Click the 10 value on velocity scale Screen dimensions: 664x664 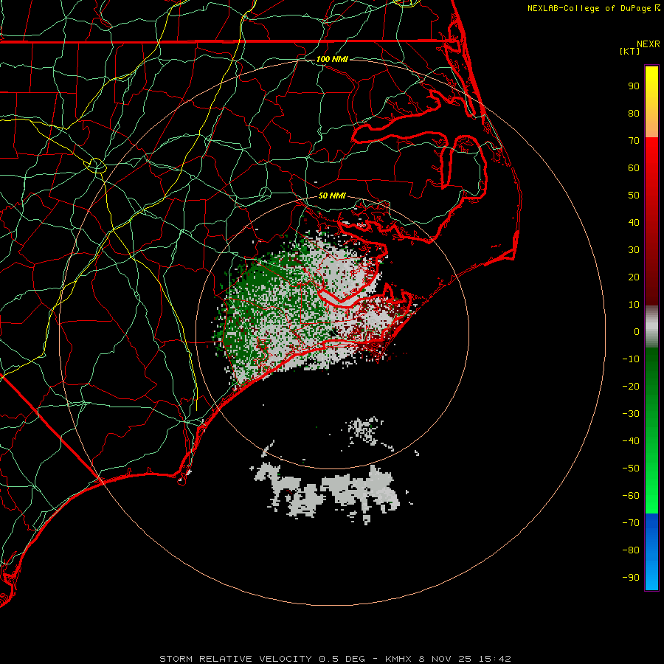coord(634,305)
